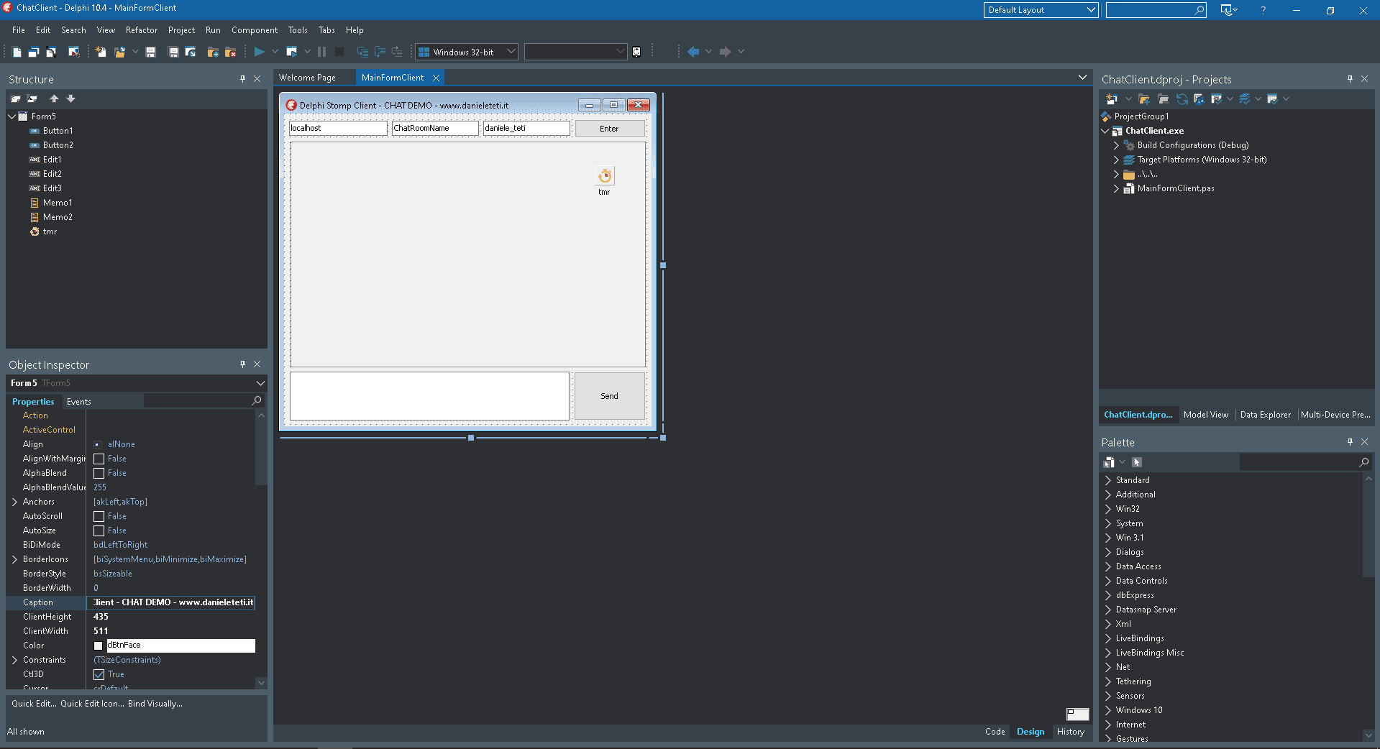Click the device refresh icon beside empty combo
The height and width of the screenshot is (749, 1380).
(x=636, y=52)
